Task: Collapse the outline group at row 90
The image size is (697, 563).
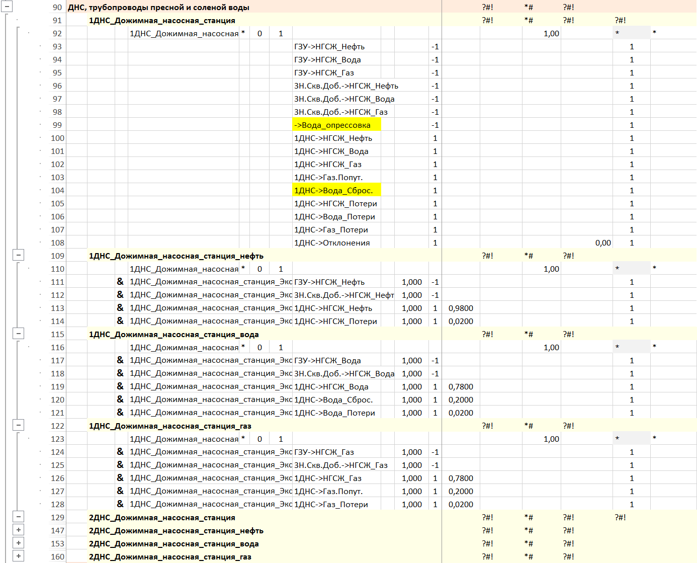Action: coord(7,7)
